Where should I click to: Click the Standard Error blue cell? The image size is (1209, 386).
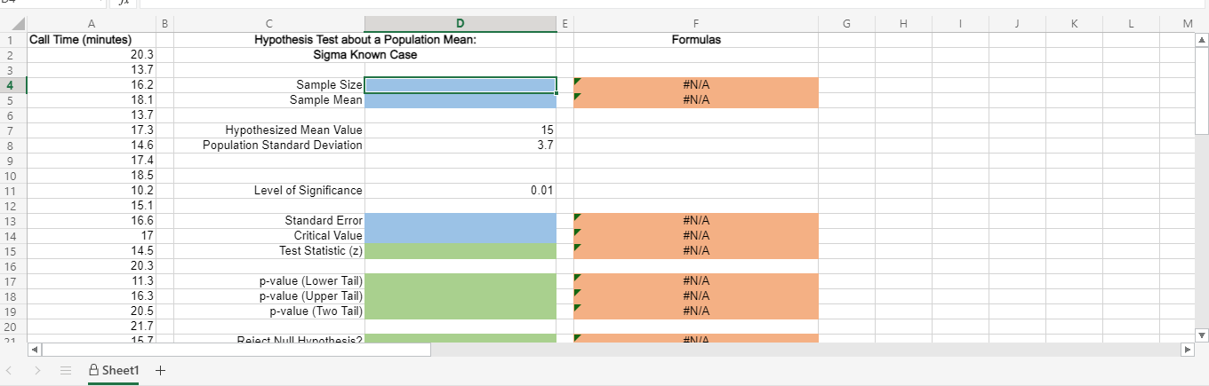click(460, 221)
